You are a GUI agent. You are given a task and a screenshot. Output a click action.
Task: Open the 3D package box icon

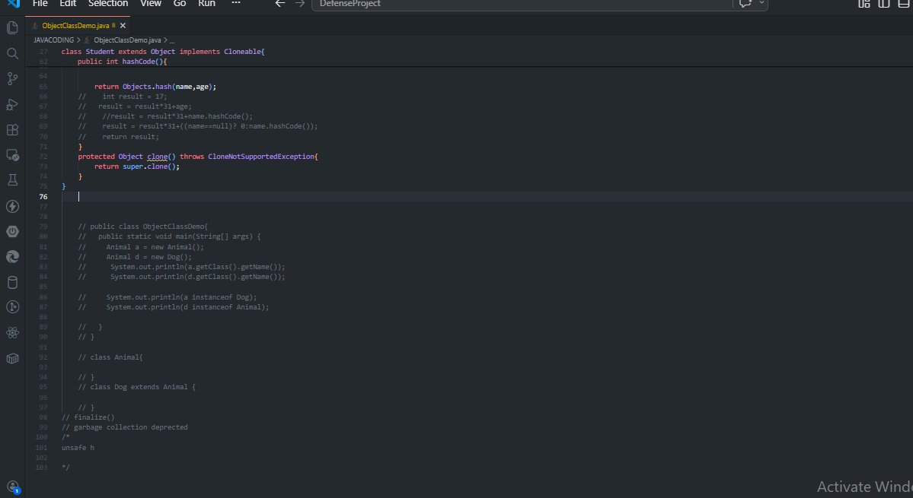(x=12, y=359)
